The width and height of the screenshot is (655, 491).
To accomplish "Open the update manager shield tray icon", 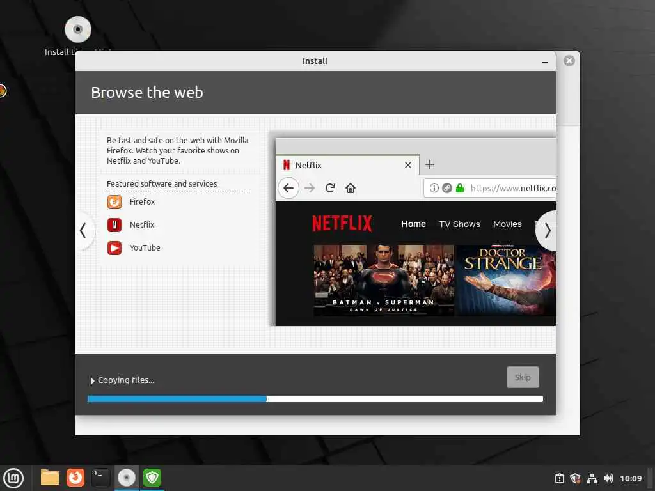I will (575, 478).
